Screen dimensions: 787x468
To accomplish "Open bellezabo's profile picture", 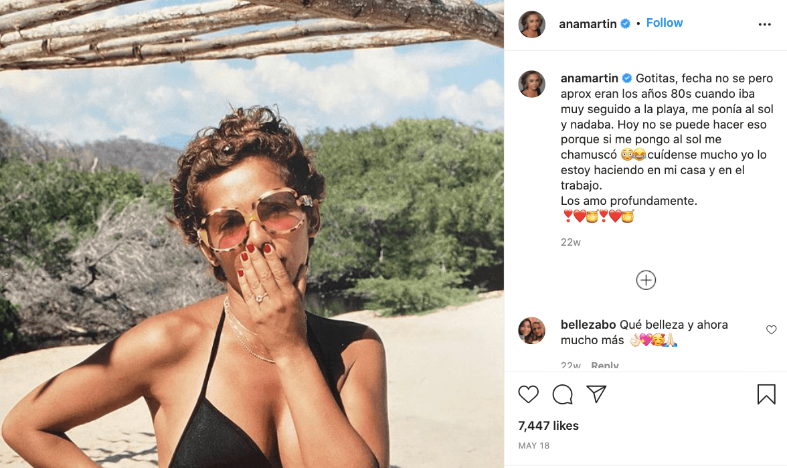I will click(532, 331).
